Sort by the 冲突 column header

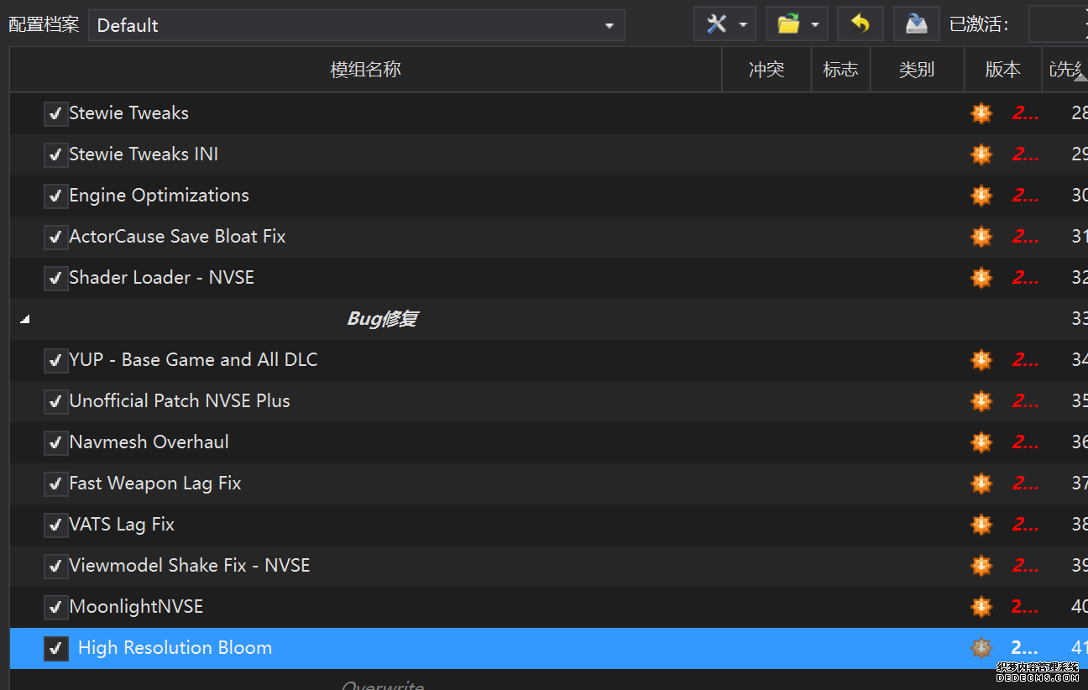(766, 70)
